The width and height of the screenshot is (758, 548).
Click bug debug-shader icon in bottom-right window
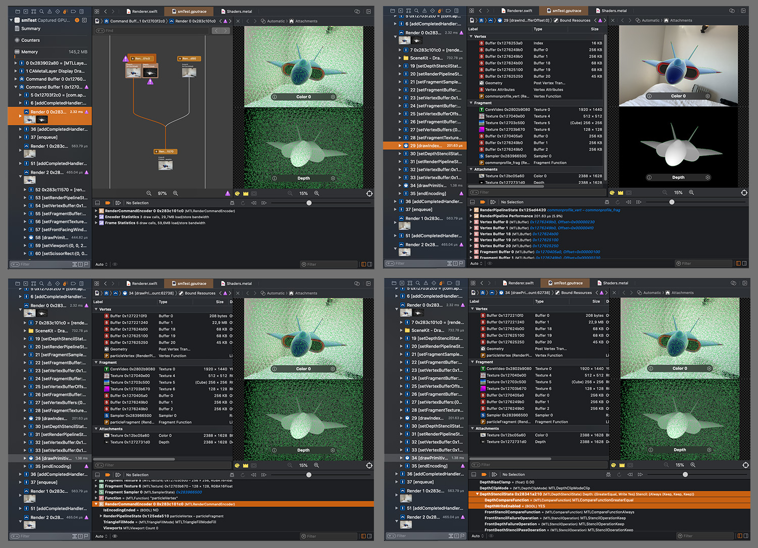pyautogui.click(x=608, y=474)
